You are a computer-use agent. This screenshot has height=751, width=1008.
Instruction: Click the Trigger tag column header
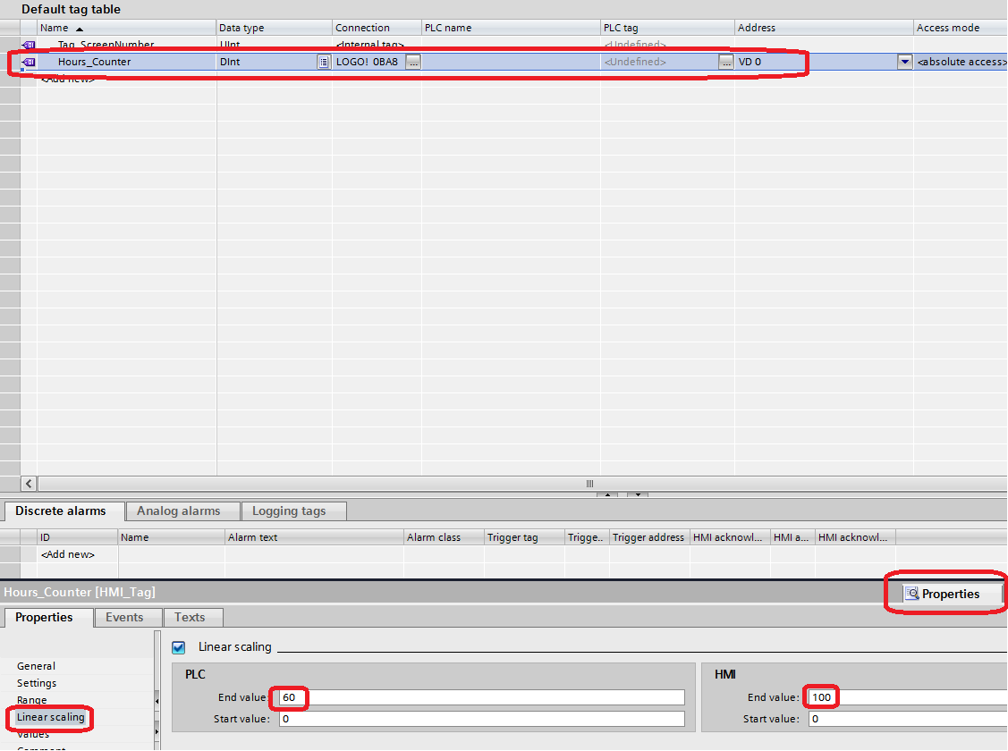(524, 537)
